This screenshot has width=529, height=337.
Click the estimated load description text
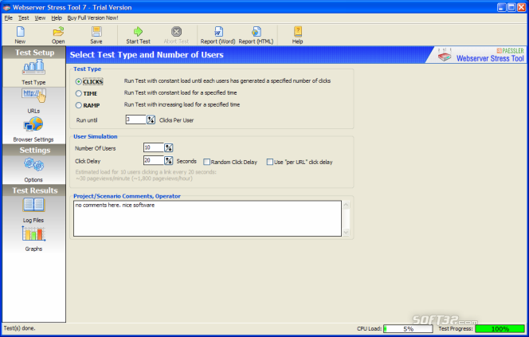146,175
